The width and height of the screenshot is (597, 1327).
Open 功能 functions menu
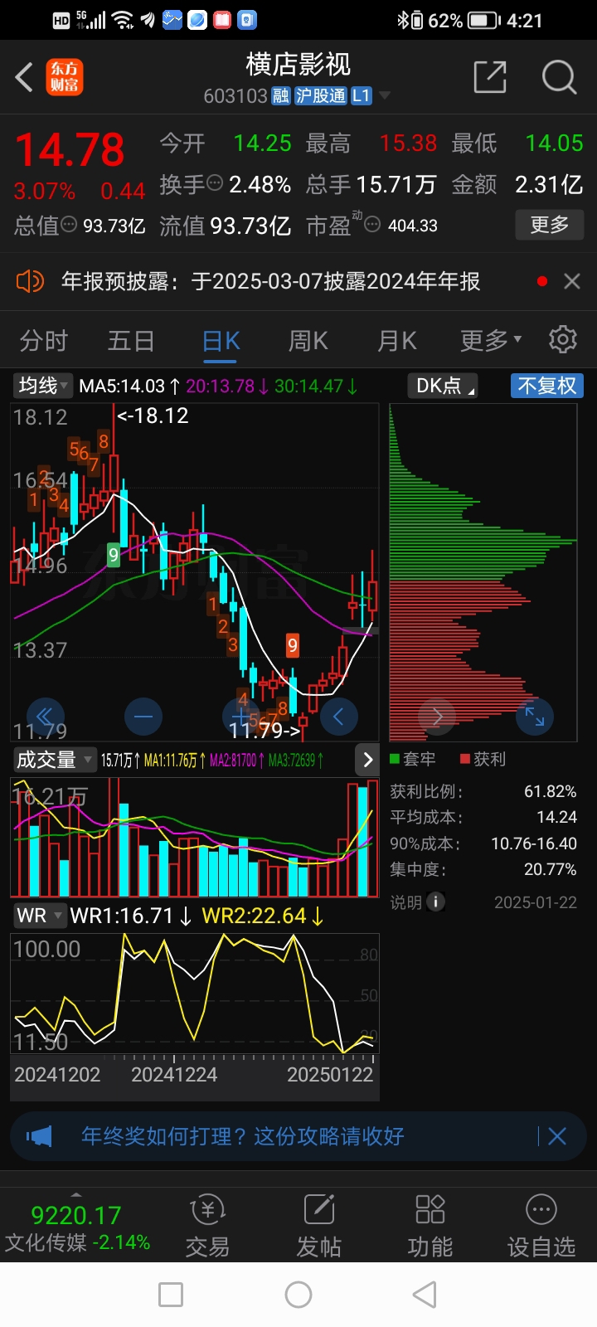(x=430, y=1227)
